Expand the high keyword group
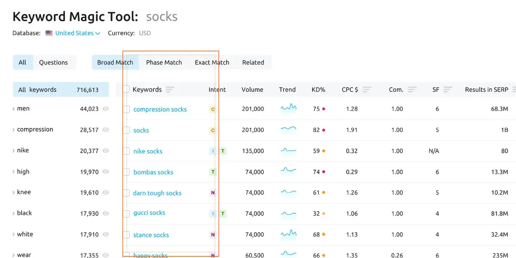 (13, 172)
